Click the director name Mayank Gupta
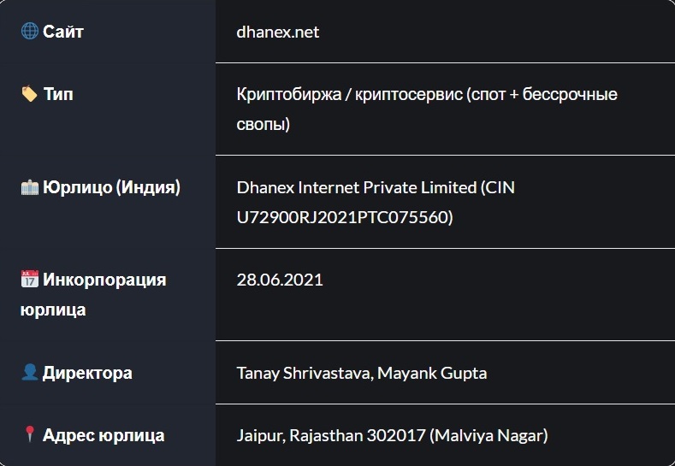 [x=432, y=373]
